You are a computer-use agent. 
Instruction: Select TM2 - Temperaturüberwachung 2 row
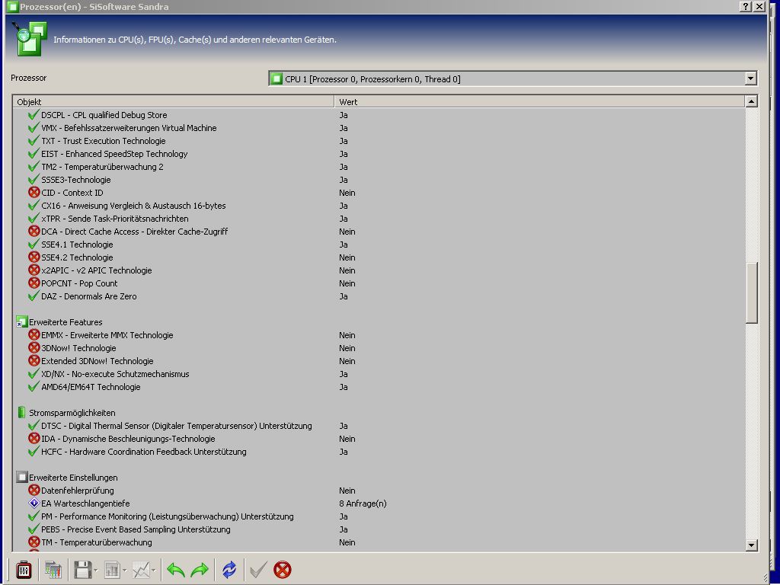click(102, 167)
